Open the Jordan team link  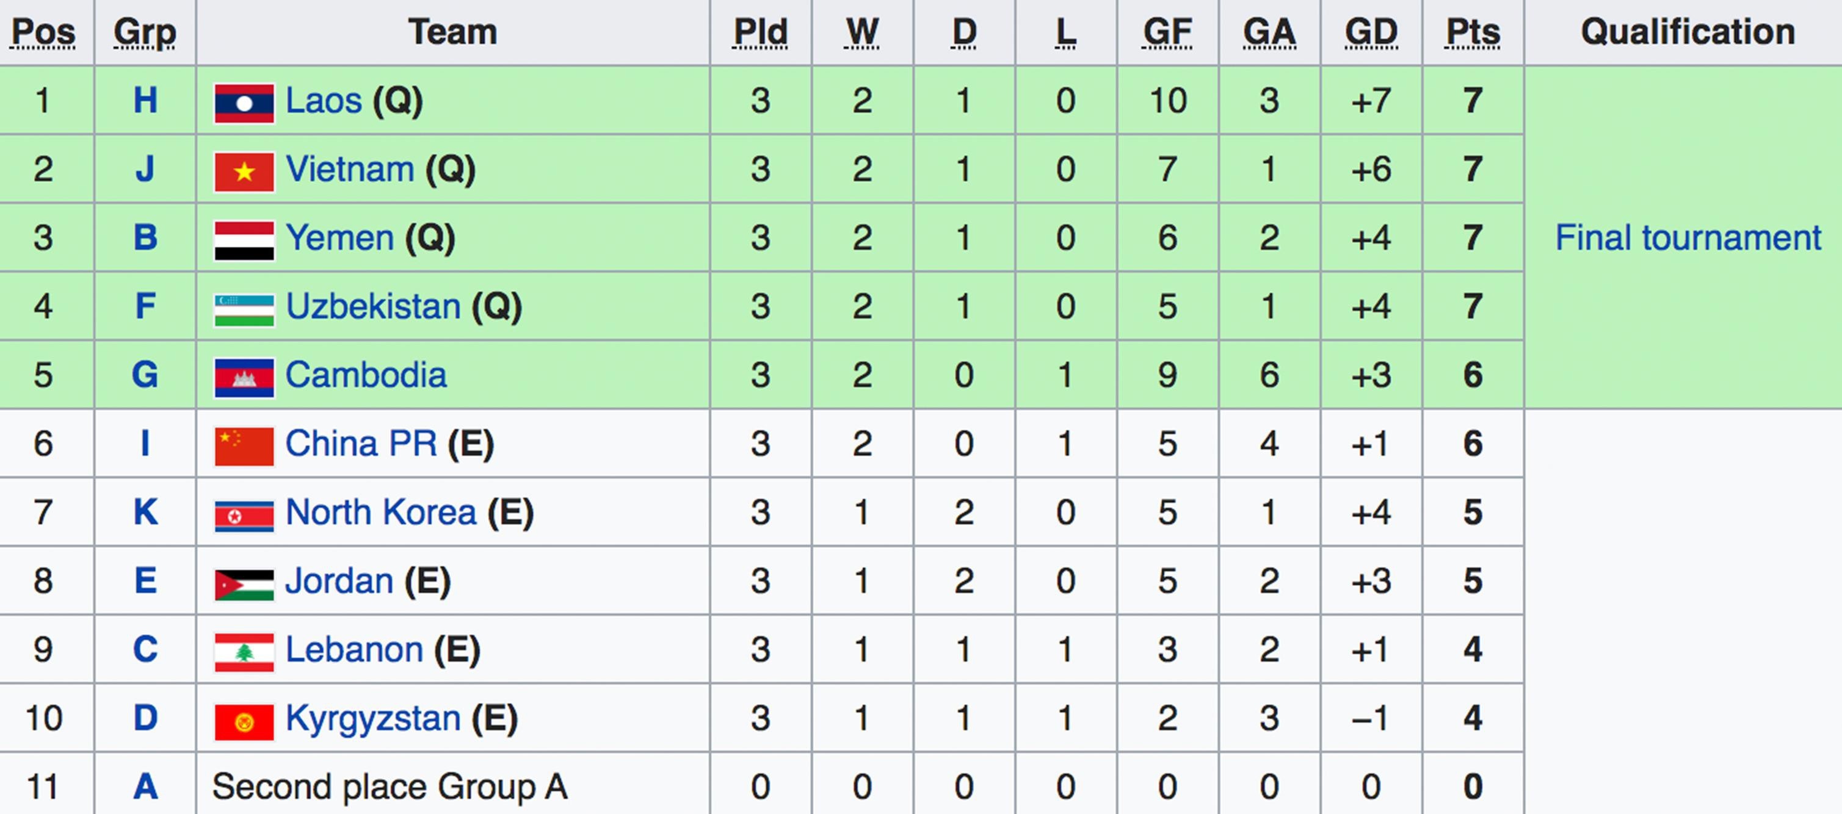[339, 581]
